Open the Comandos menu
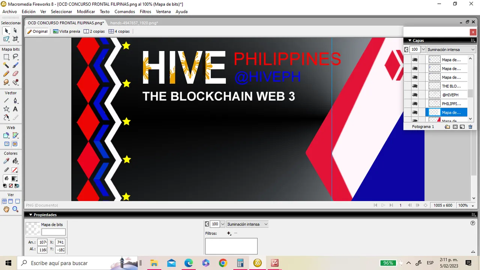Image resolution: width=480 pixels, height=270 pixels. (125, 12)
